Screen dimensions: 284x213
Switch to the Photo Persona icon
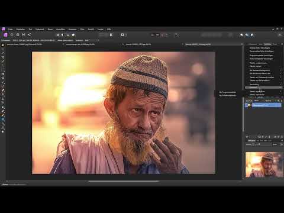(x=5, y=35)
